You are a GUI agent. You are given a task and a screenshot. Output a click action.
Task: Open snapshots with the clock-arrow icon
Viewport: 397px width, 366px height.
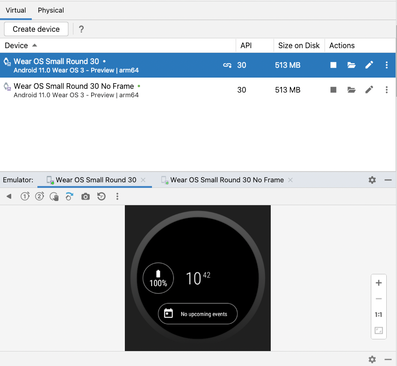tap(101, 197)
